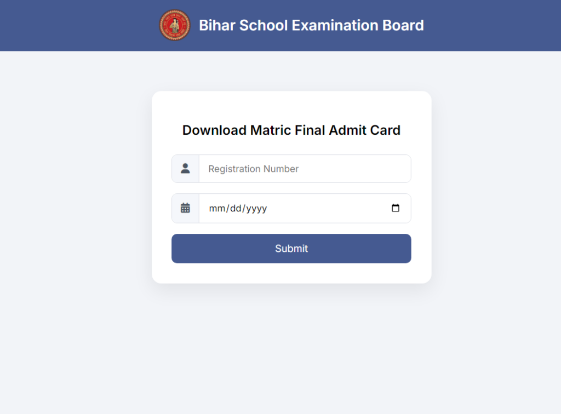
Task: Tap the small calendar glyph on the date input
Action: (x=185, y=208)
